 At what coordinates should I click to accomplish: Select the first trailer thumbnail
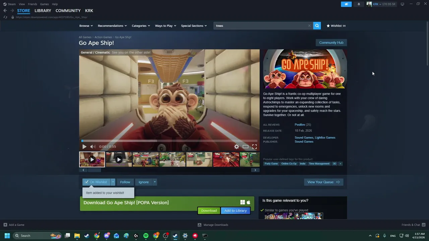pos(92,159)
